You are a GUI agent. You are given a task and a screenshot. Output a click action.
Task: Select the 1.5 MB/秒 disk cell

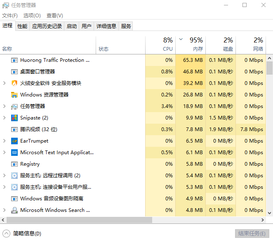pyautogui.click(x=221, y=118)
